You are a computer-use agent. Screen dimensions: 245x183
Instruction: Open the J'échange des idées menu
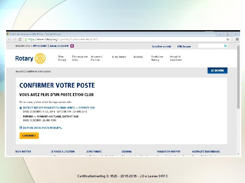tap(80, 58)
